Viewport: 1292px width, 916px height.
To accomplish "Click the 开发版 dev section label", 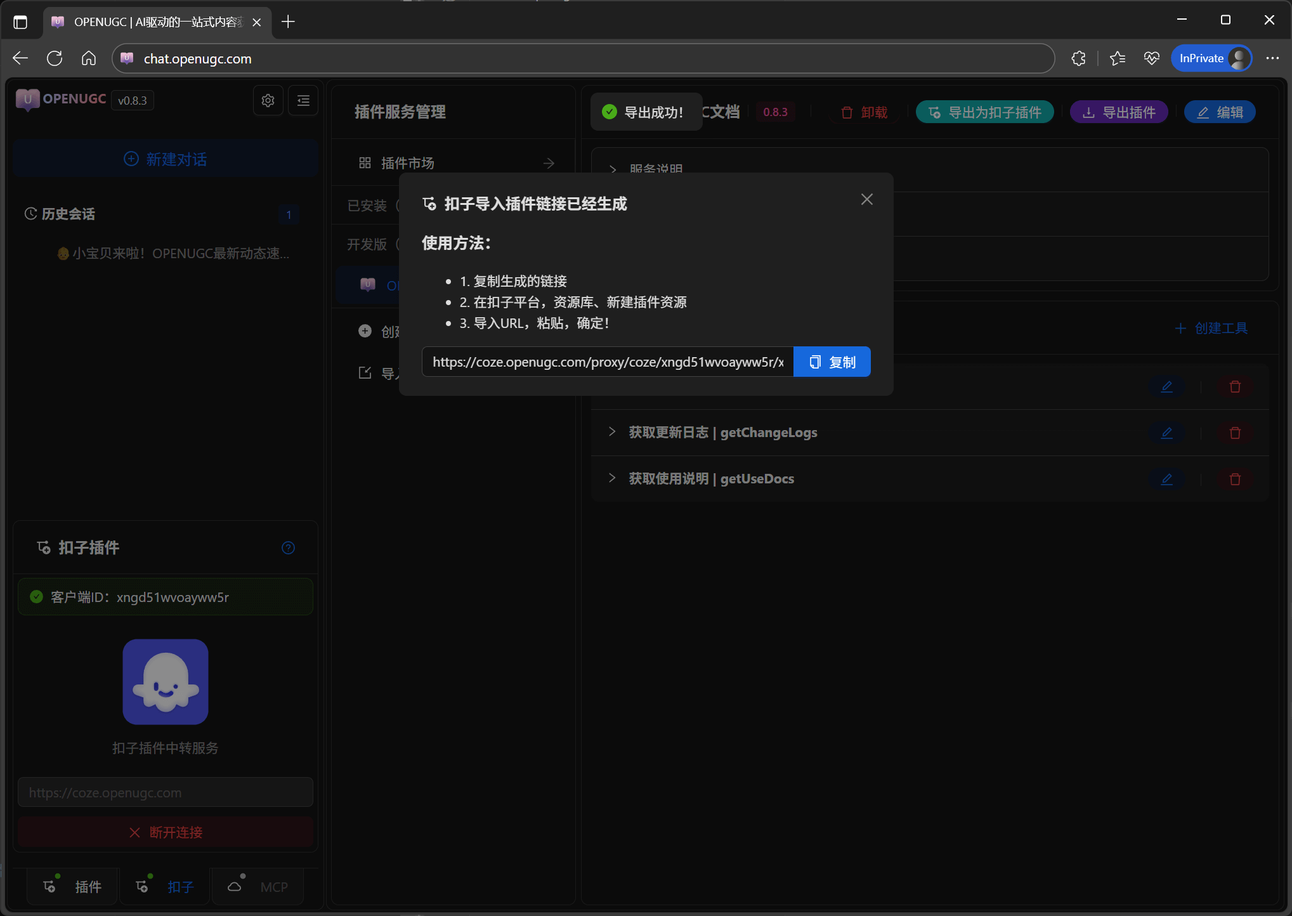I will [367, 244].
